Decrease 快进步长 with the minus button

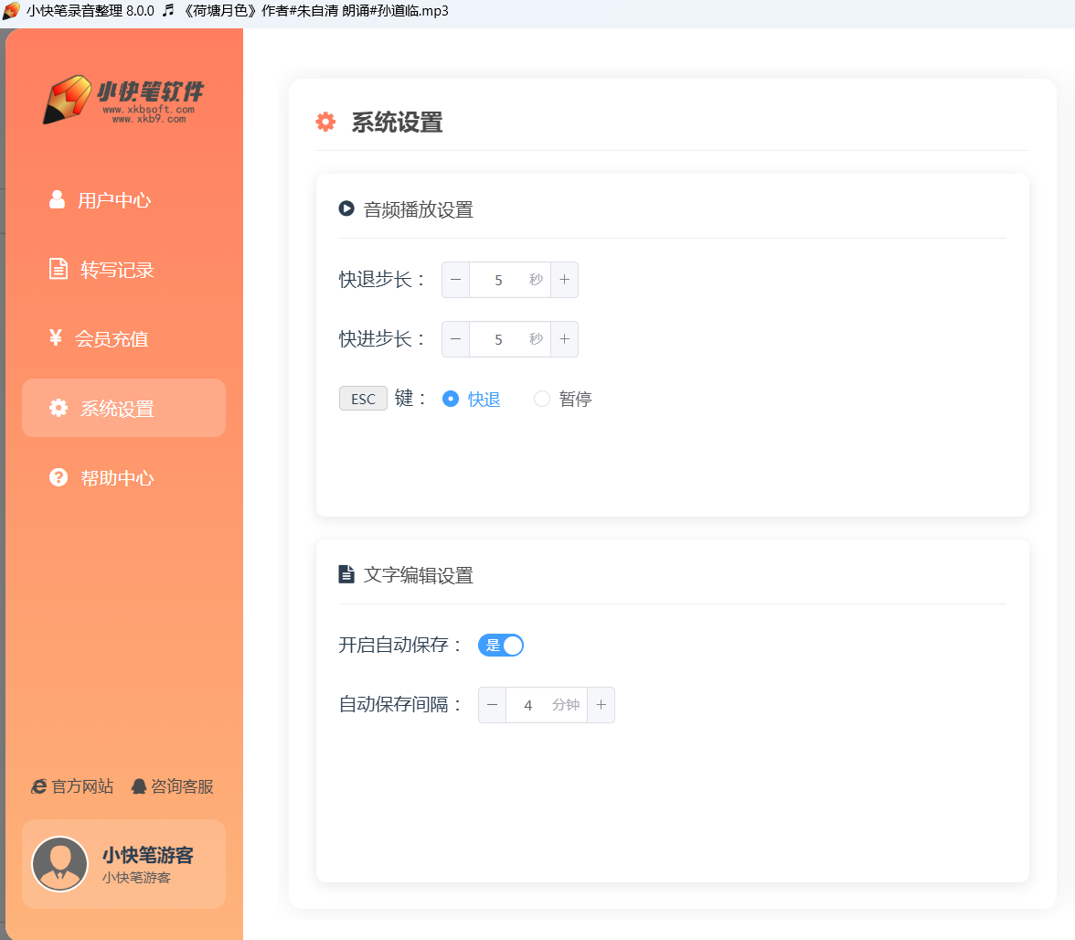click(x=455, y=339)
